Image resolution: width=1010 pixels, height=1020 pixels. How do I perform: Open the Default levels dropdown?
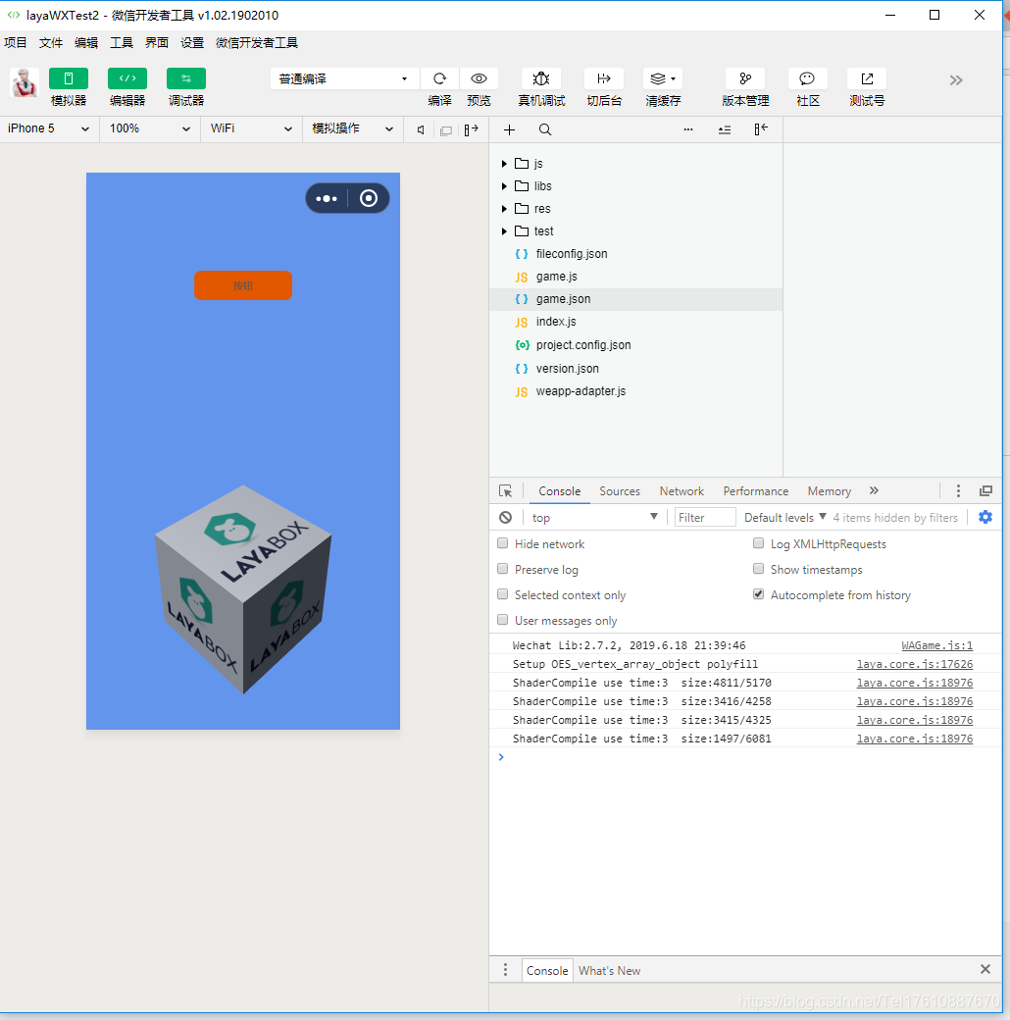(785, 517)
